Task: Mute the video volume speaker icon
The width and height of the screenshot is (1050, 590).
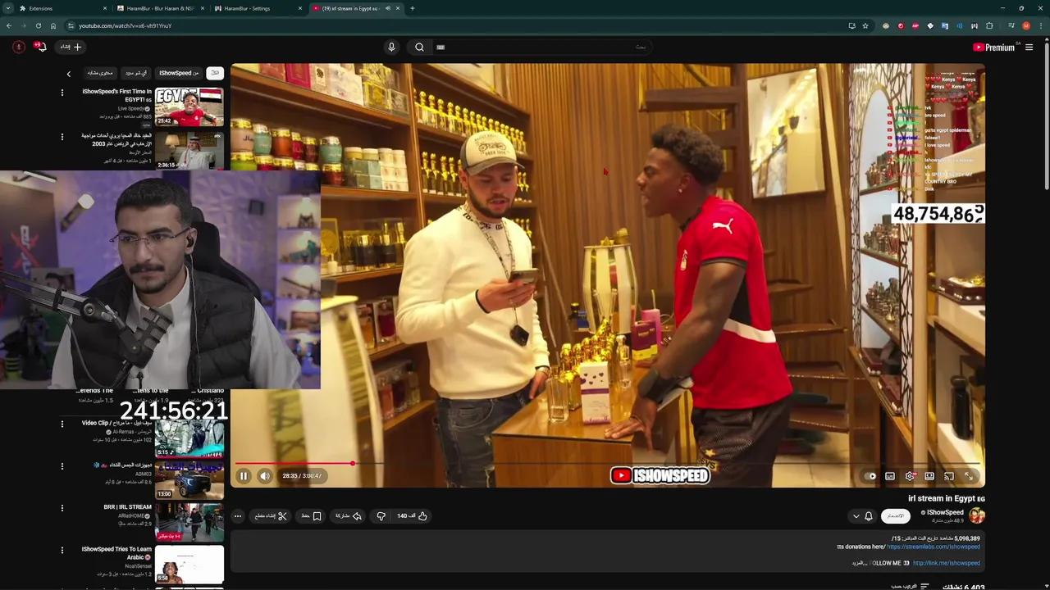Action: [265, 476]
